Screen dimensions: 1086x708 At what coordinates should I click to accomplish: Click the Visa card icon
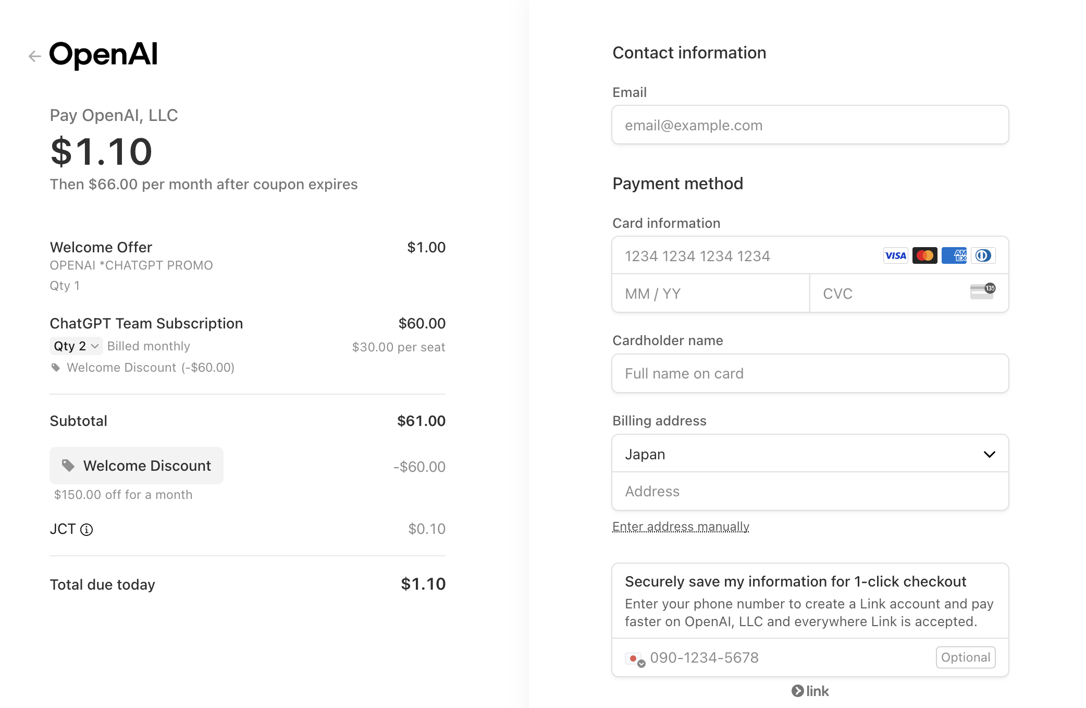pyautogui.click(x=895, y=255)
